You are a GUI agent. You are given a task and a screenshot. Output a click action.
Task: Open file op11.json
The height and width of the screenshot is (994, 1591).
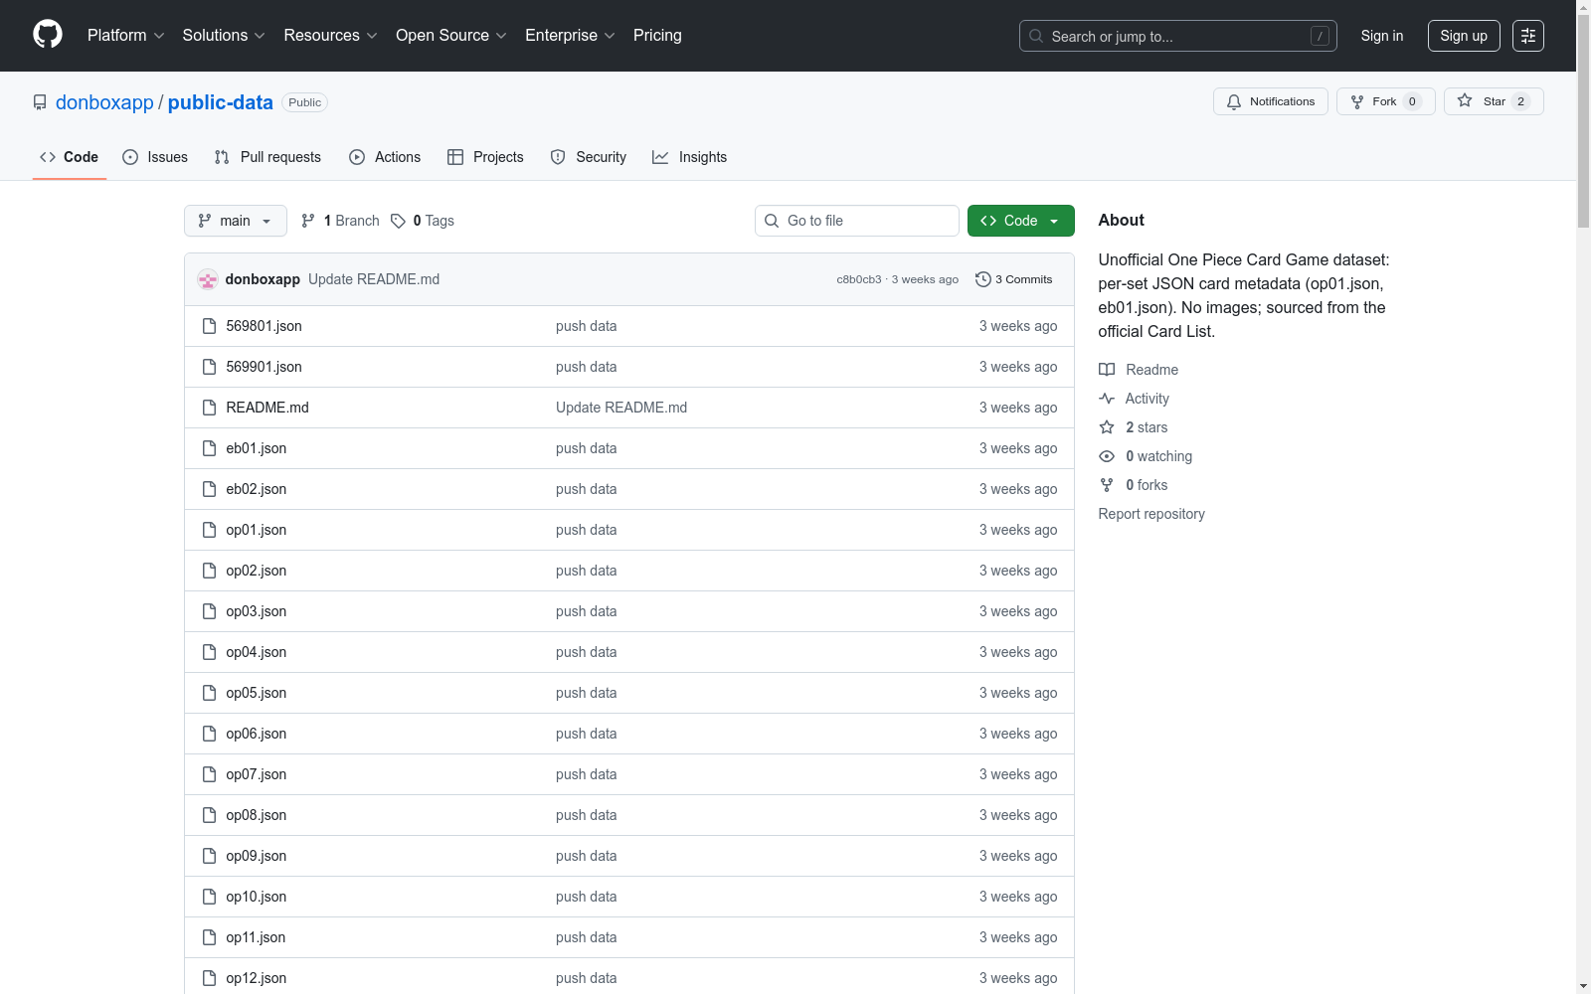click(x=256, y=937)
